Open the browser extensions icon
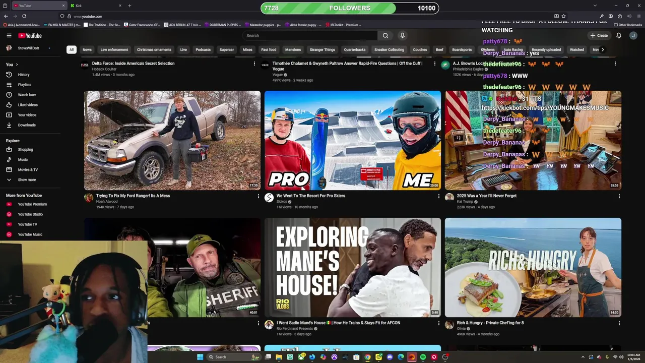The width and height of the screenshot is (645, 363). (x=620, y=16)
